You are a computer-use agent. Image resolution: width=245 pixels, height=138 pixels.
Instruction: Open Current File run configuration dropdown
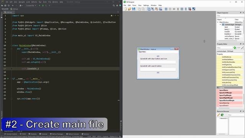click(x=31, y=5)
